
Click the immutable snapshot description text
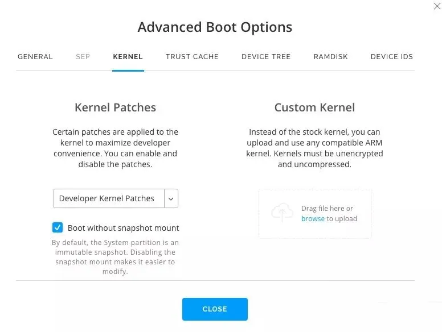115,257
